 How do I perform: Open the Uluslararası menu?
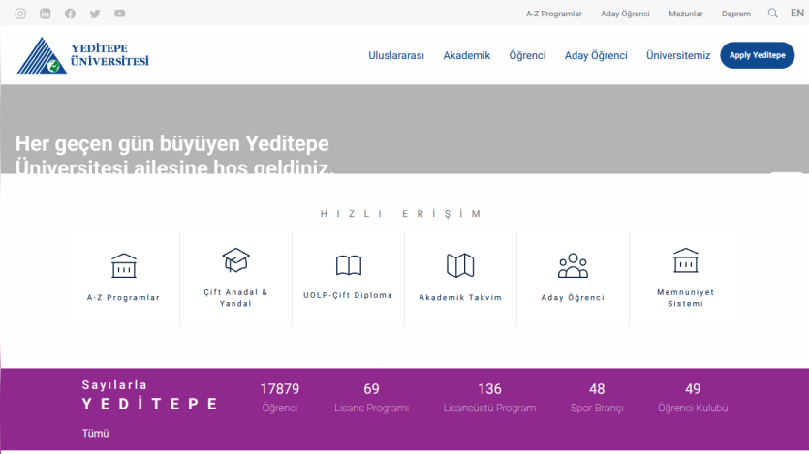pyautogui.click(x=396, y=55)
